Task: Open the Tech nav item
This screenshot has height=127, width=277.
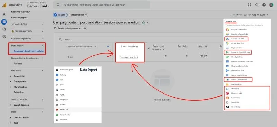Action: [16, 123]
